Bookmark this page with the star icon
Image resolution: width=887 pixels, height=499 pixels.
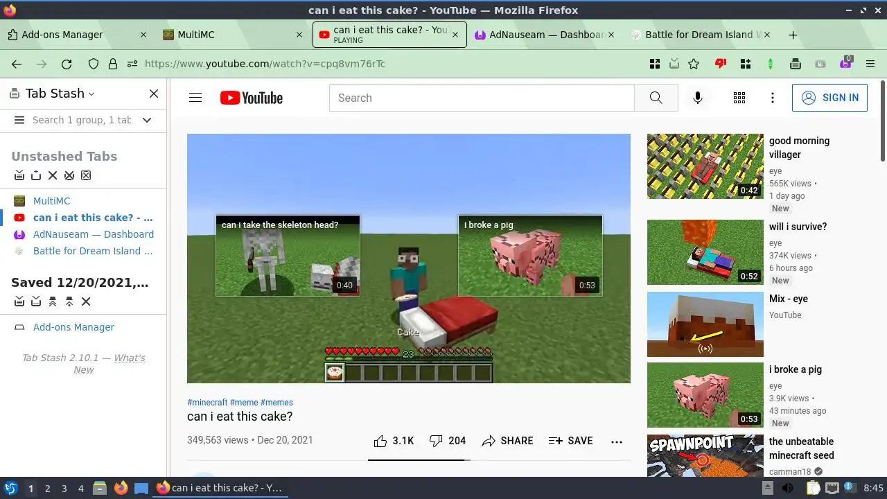point(694,64)
